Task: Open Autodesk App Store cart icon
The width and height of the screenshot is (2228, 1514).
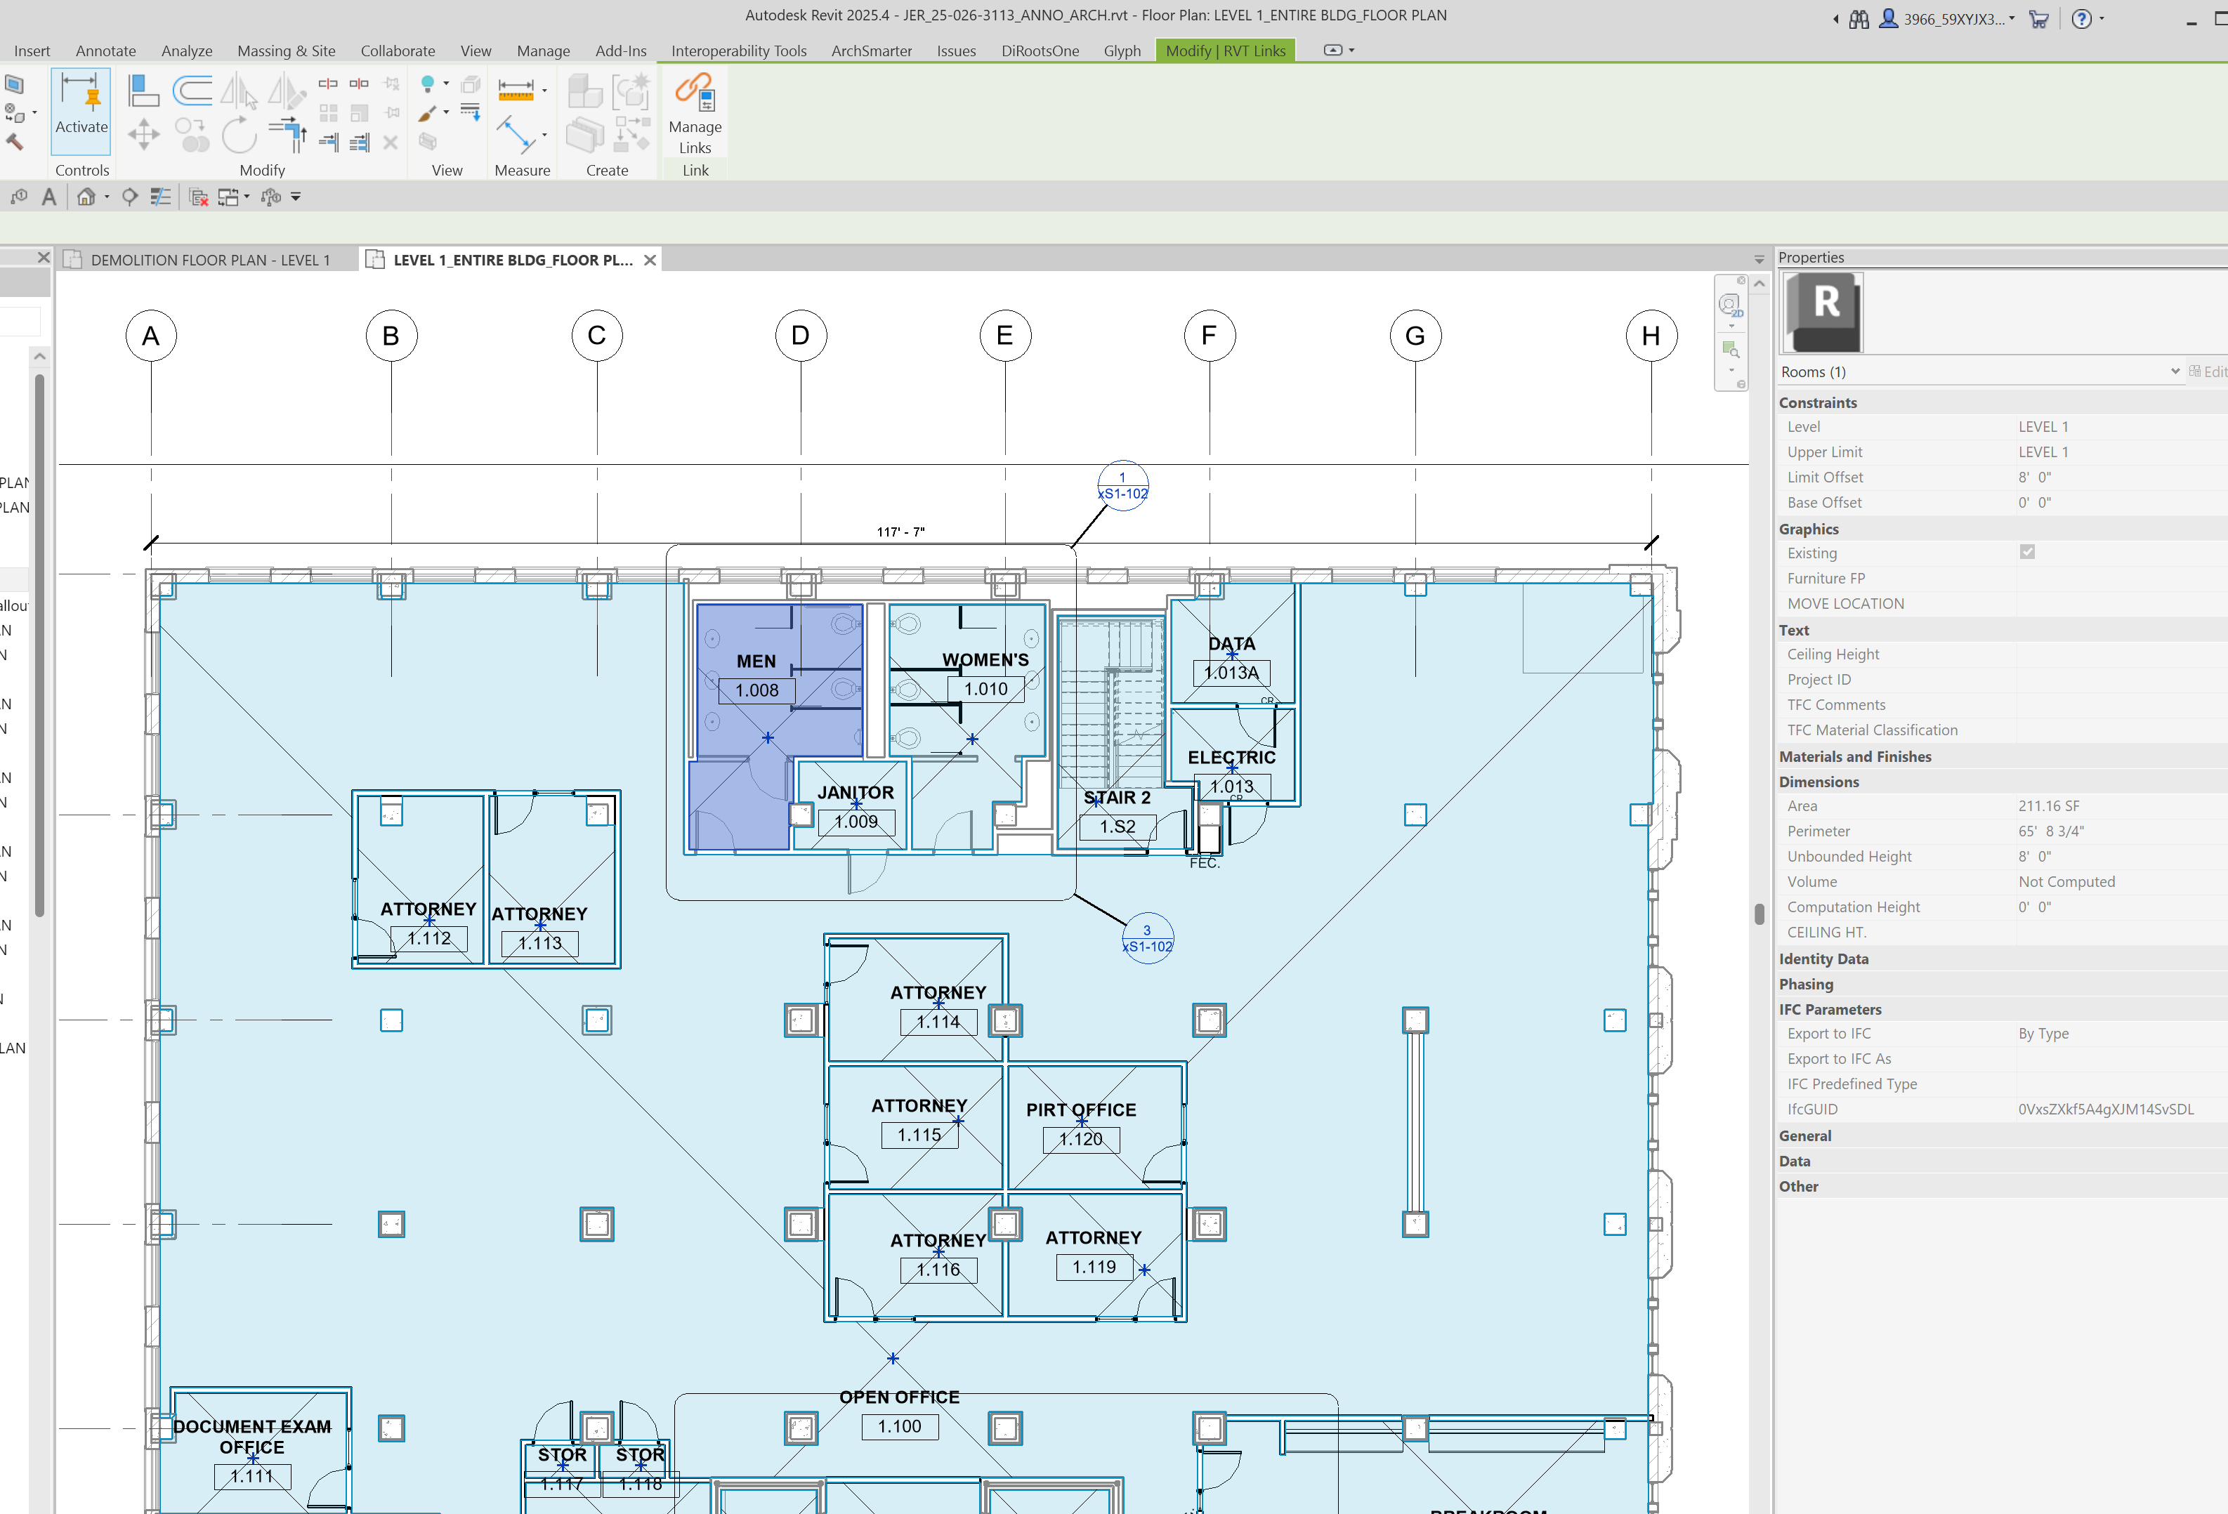Action: [x=2038, y=19]
